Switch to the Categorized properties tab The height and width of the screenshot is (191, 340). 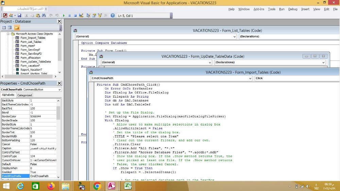(x=24, y=95)
